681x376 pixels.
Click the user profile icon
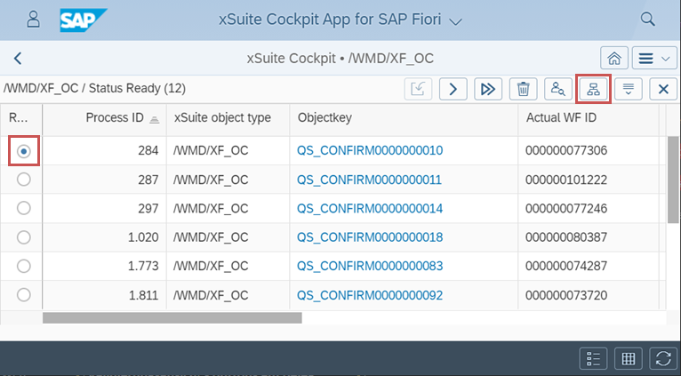pyautogui.click(x=33, y=19)
